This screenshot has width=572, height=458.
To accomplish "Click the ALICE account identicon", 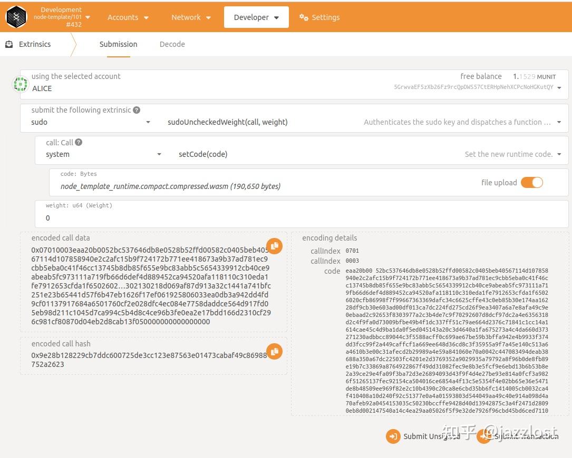I will click(21, 84).
